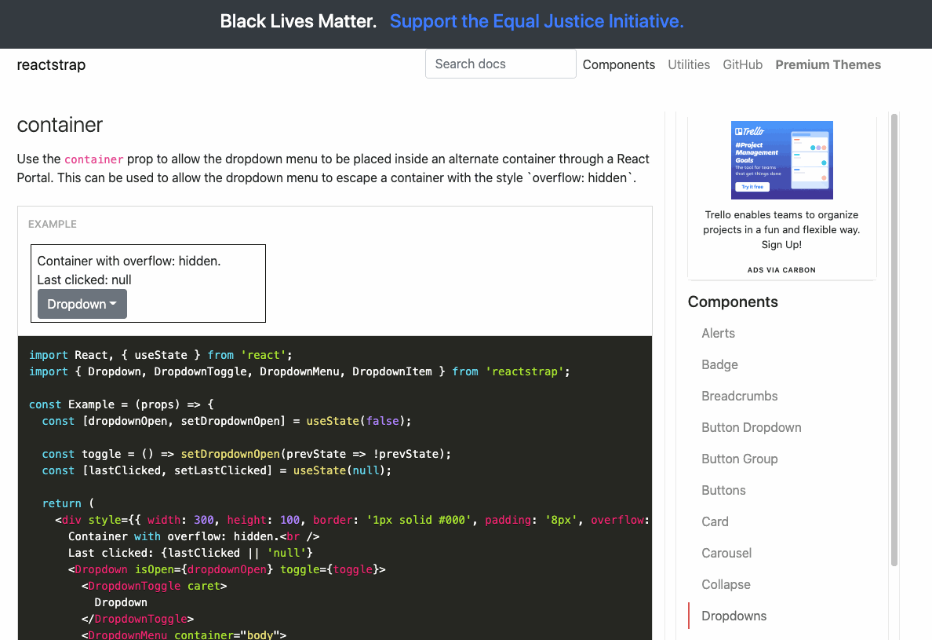Switch to the Components navigation item

tap(619, 64)
